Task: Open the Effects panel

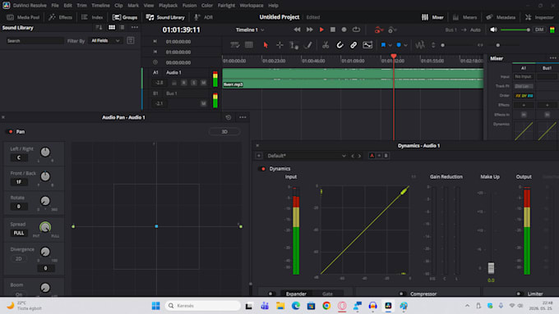Action: coord(60,17)
